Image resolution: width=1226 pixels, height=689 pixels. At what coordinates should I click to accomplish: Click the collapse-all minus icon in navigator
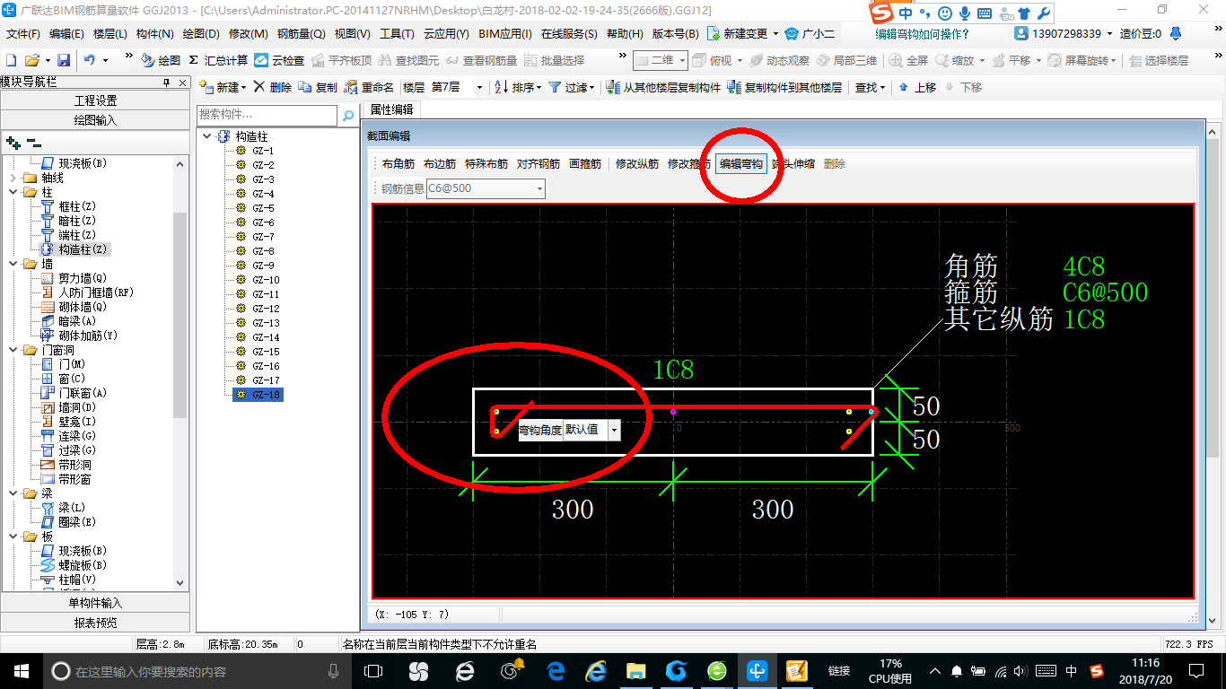[33, 142]
